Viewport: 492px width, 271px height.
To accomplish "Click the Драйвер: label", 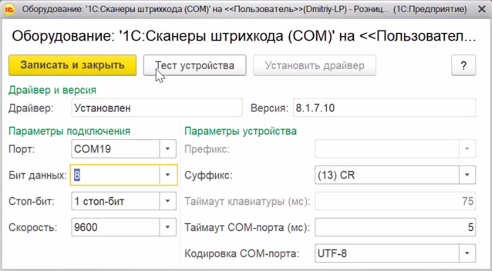I will coord(31,108).
